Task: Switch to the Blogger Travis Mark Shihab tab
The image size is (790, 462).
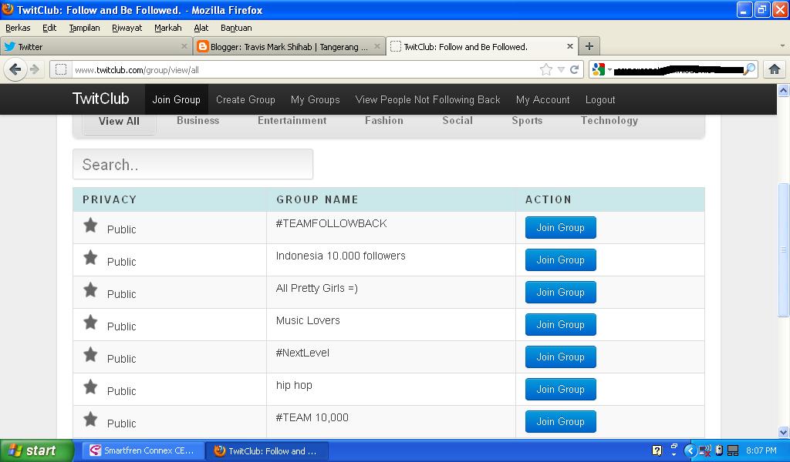Action: point(289,46)
